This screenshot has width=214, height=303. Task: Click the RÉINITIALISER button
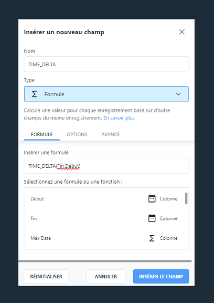coord(46,277)
